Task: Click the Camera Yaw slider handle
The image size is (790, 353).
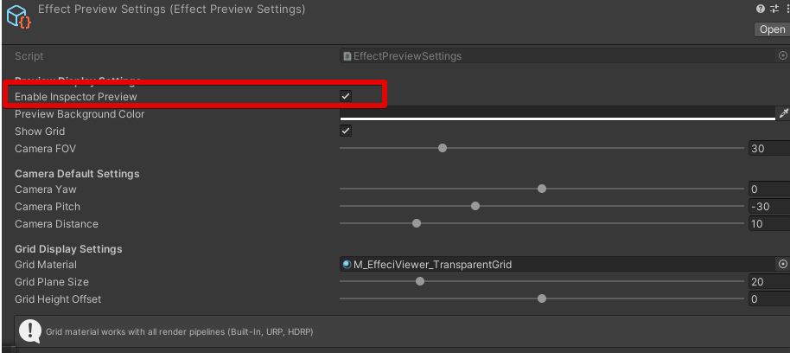Action: click(x=542, y=189)
